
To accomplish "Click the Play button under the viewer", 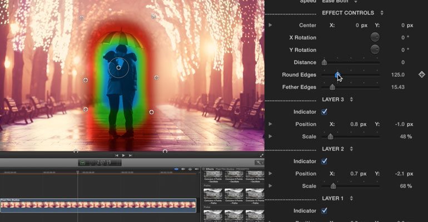I will pos(123,155).
